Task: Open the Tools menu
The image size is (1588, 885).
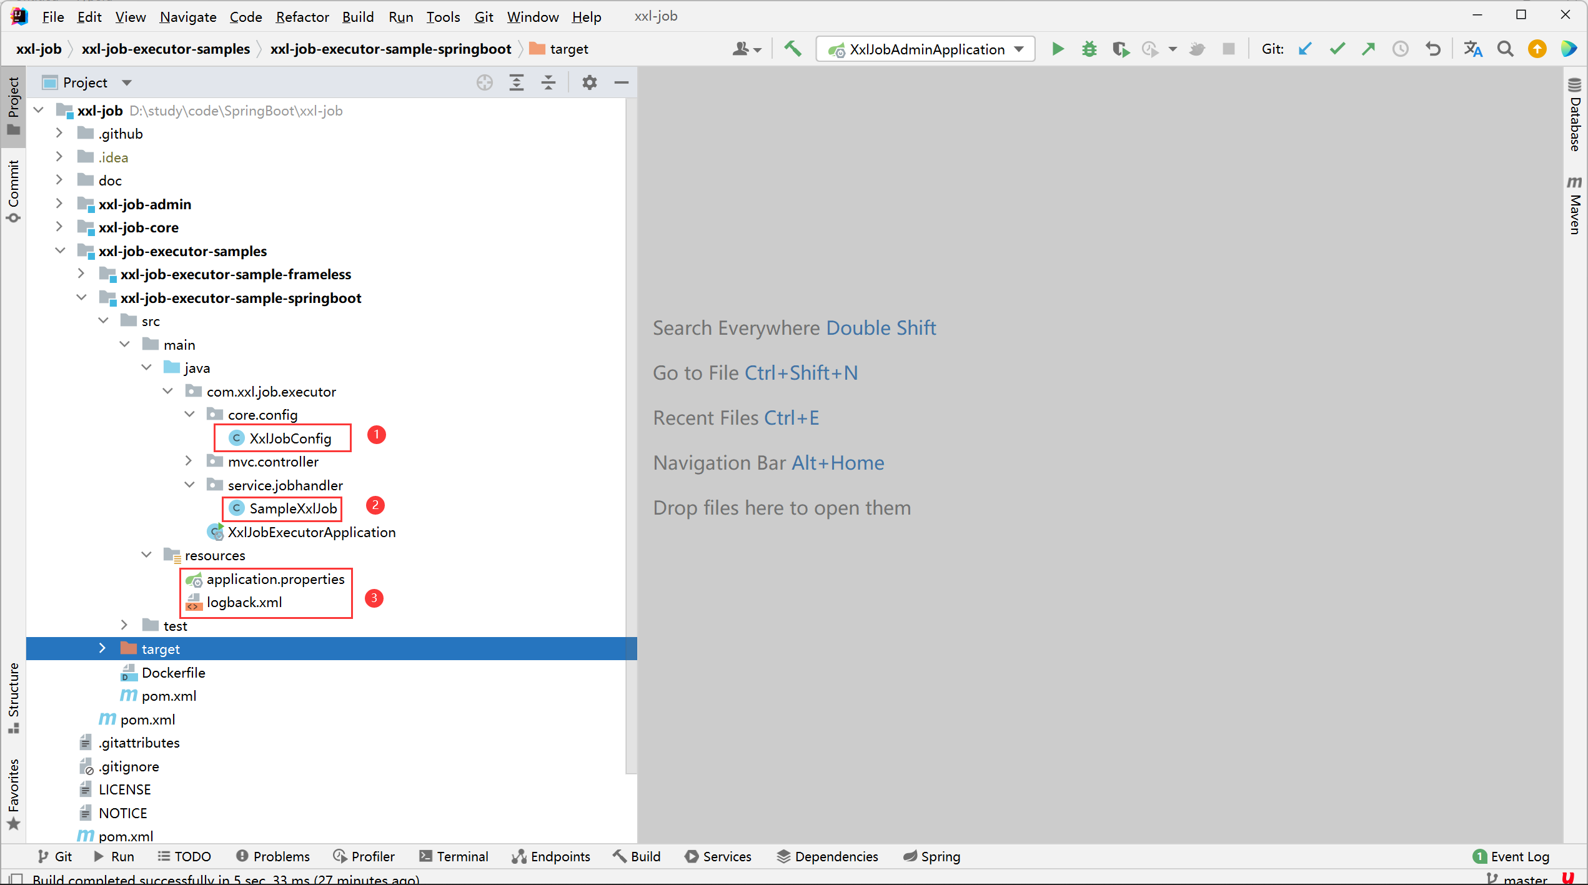Action: 443,17
